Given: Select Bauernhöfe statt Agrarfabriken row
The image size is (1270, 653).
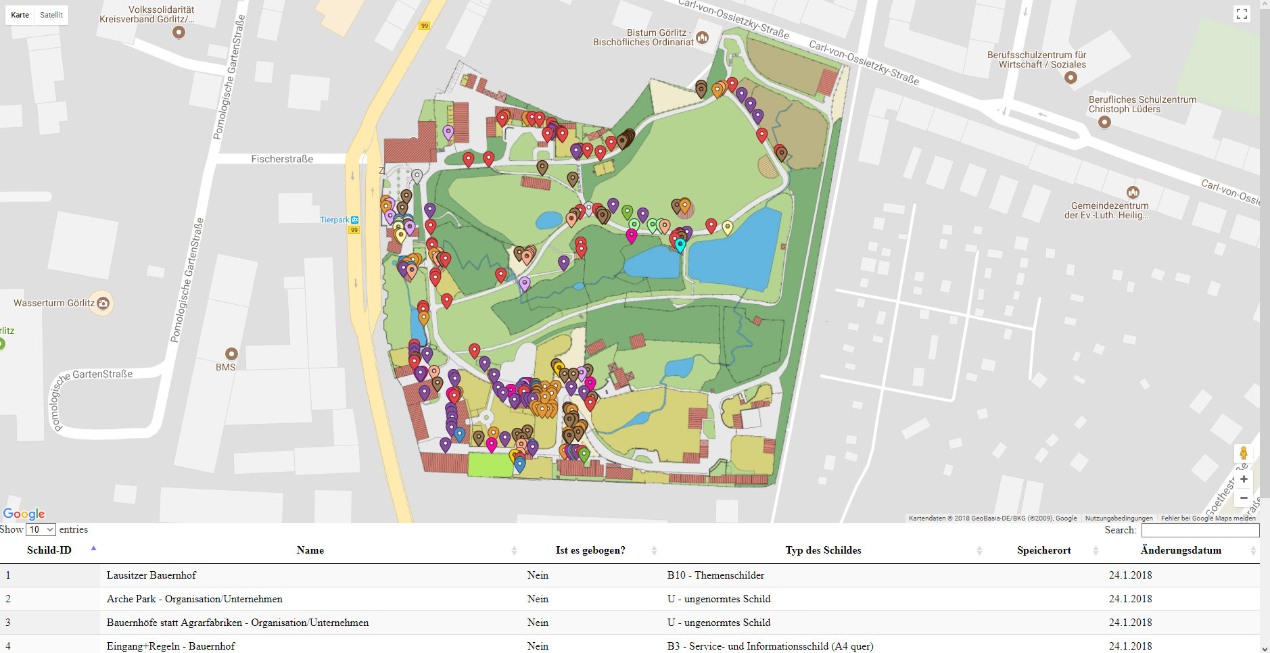Looking at the screenshot, I should click(x=630, y=623).
